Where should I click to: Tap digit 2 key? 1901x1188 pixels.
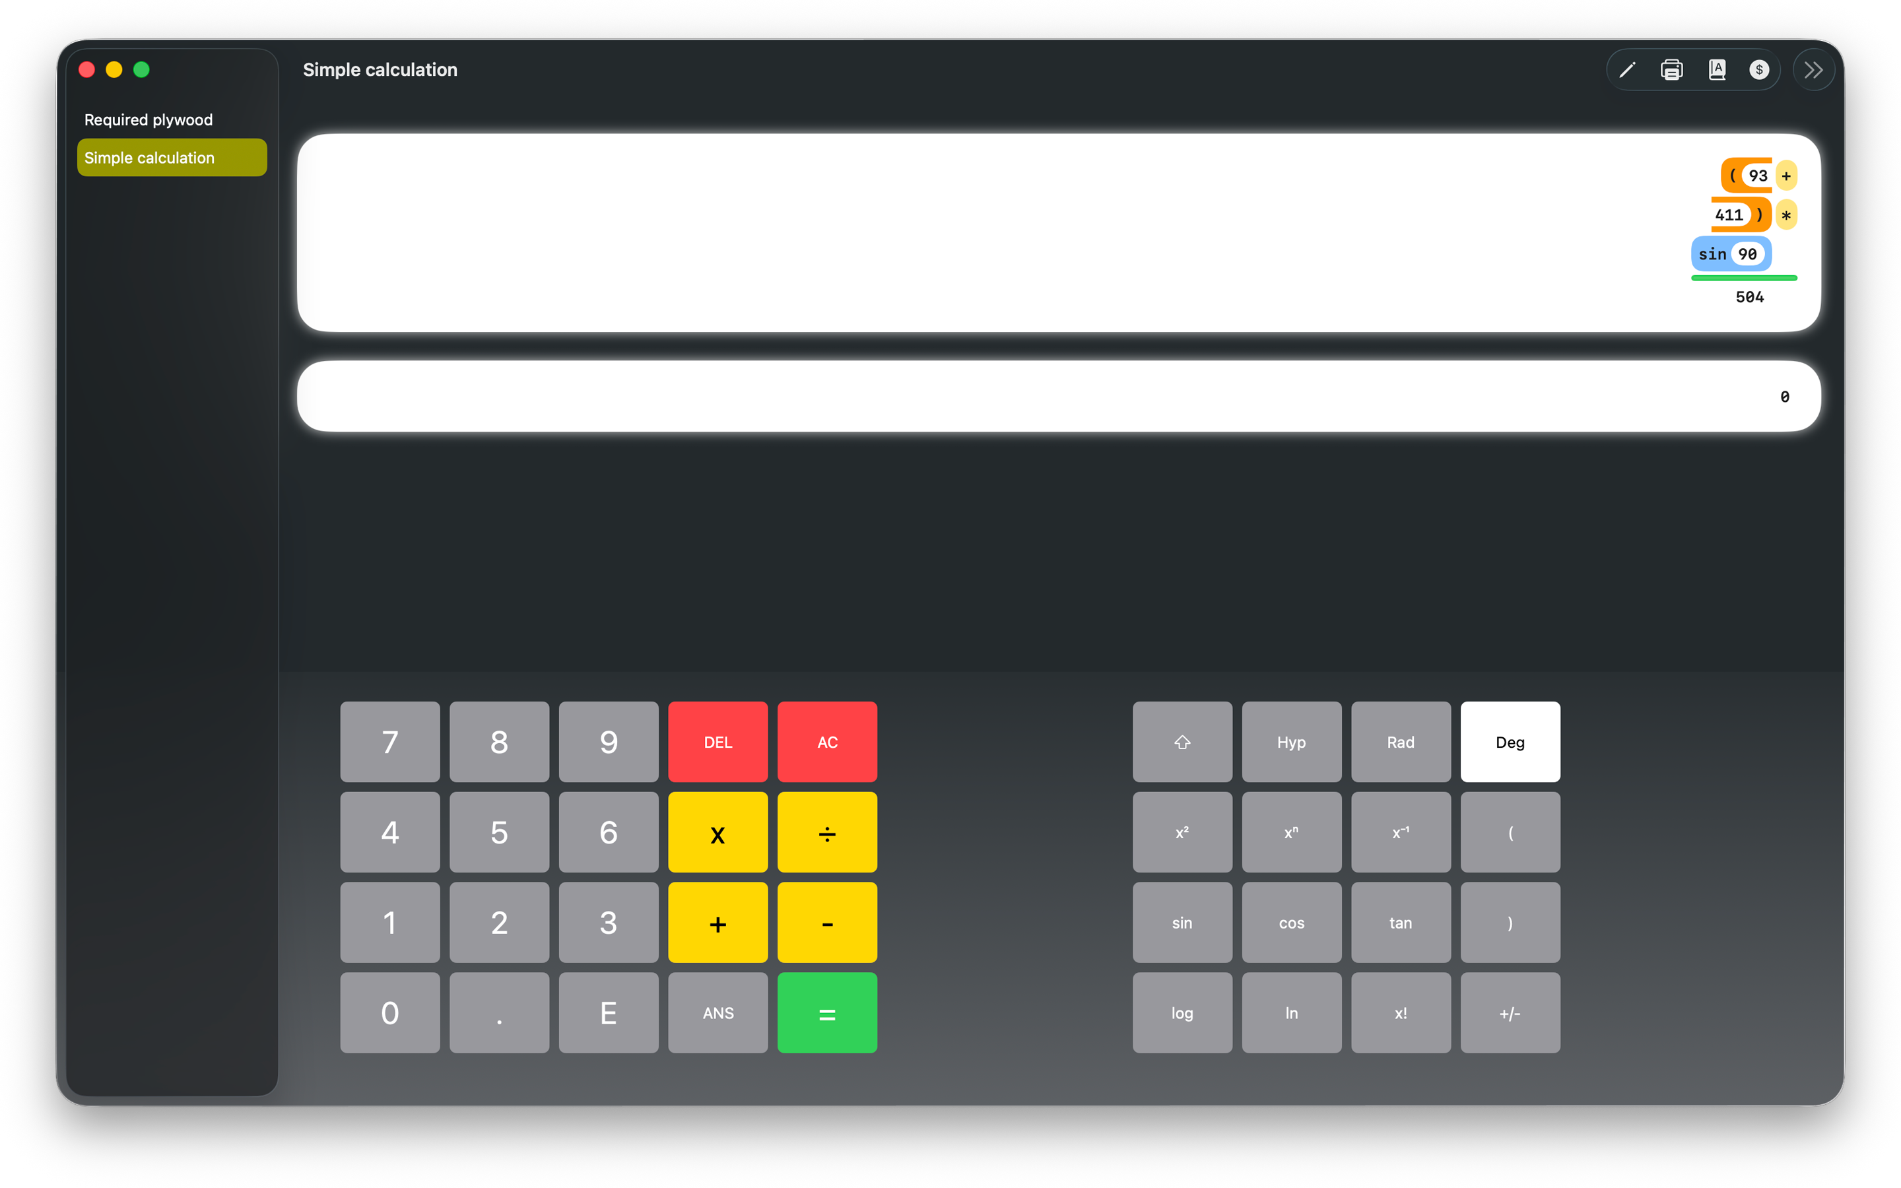click(499, 923)
